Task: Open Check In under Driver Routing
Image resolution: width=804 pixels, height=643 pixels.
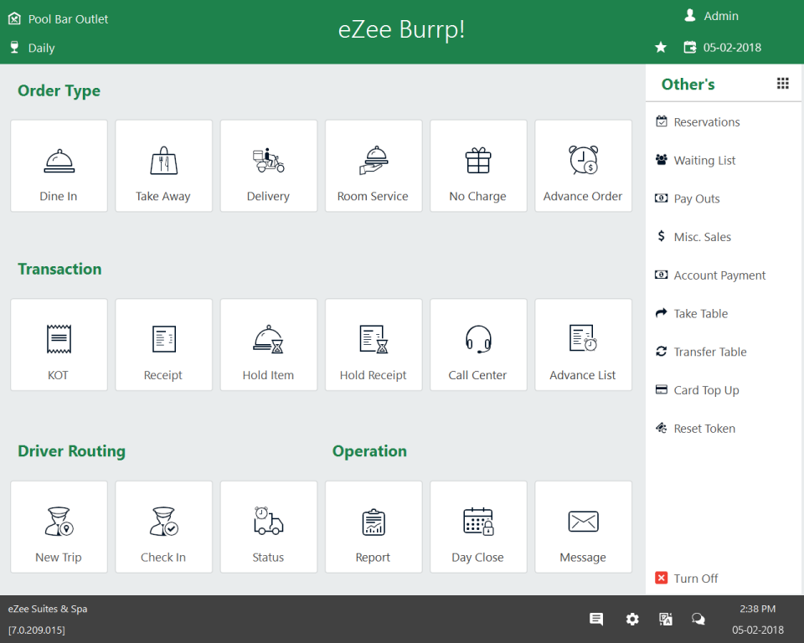Action: point(163,527)
